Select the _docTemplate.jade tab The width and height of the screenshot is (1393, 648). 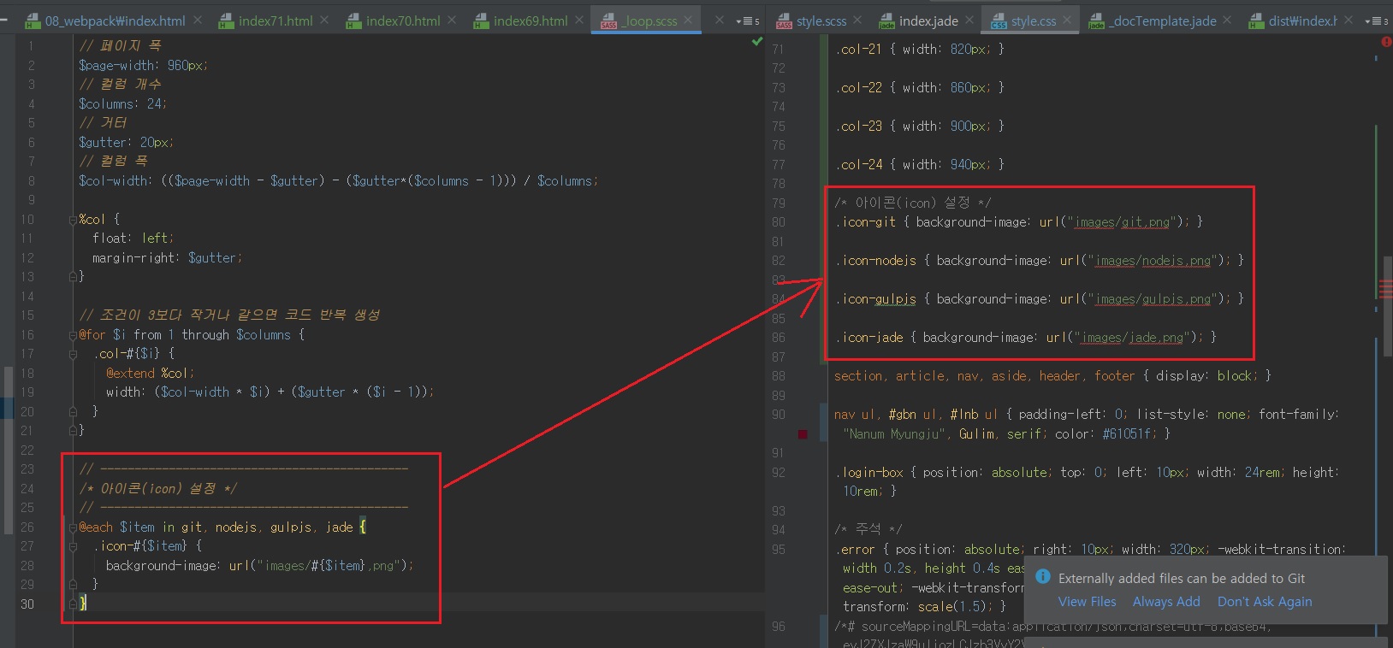(x=1163, y=21)
